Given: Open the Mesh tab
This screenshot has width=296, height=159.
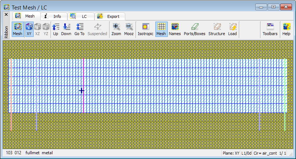Looking at the screenshot, I should click(27, 16).
